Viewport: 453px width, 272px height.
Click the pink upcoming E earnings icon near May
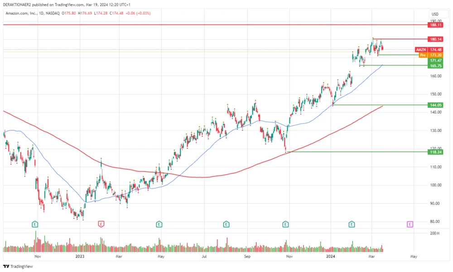tap(409, 224)
